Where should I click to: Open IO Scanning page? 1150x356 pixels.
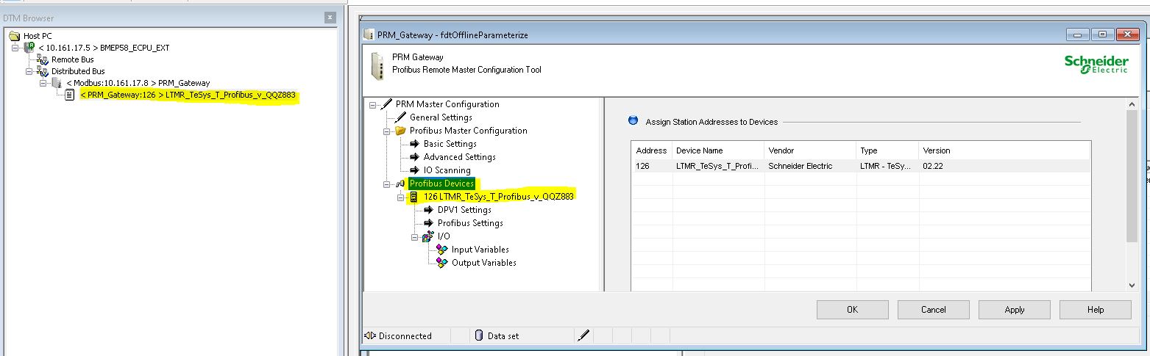(x=447, y=170)
